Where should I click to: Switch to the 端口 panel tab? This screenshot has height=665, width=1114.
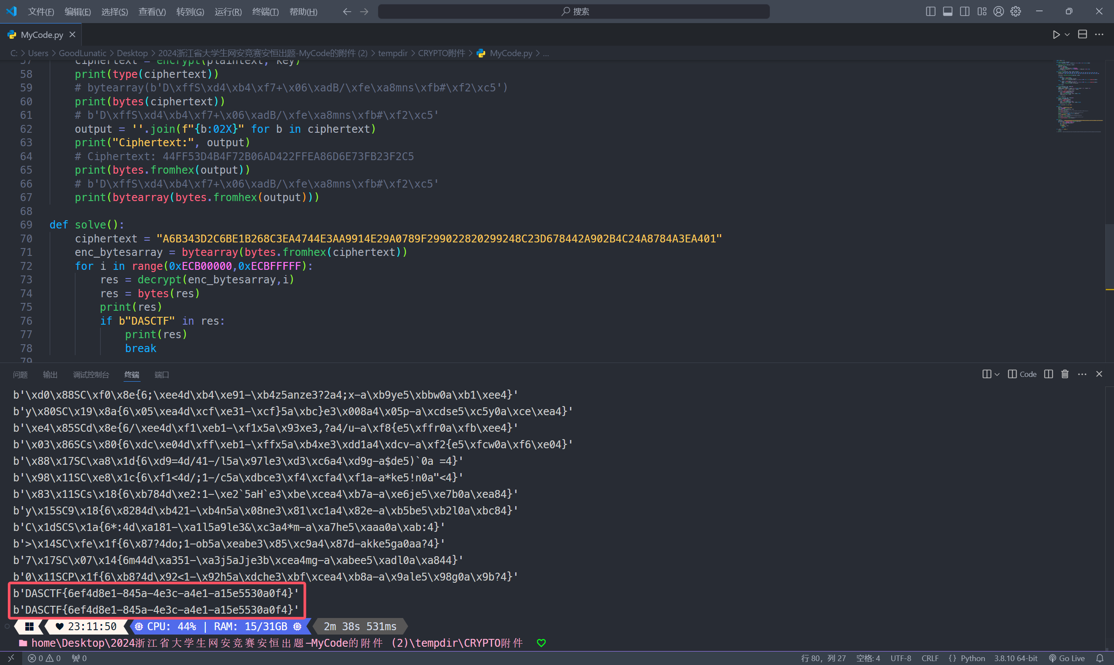[162, 374]
